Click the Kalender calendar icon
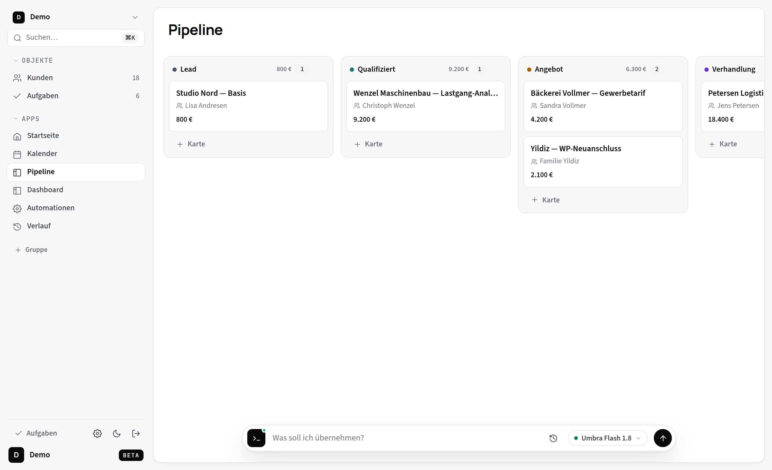Viewport: 772px width, 470px height. (17, 154)
